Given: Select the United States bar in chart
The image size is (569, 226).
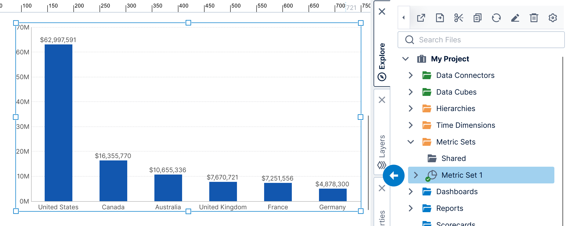Looking at the screenshot, I should point(59,123).
